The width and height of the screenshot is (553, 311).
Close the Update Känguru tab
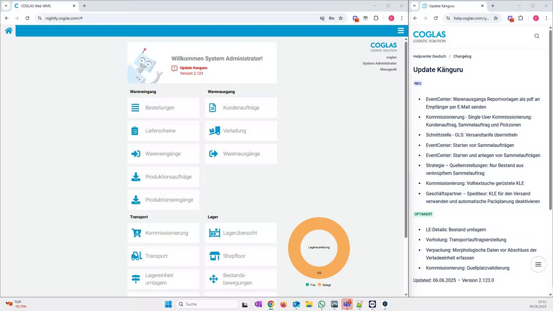pyautogui.click(x=482, y=6)
